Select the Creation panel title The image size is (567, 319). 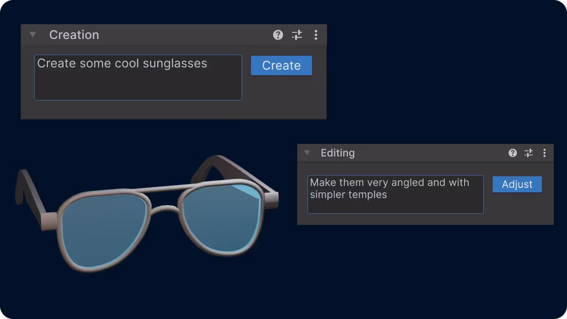74,35
